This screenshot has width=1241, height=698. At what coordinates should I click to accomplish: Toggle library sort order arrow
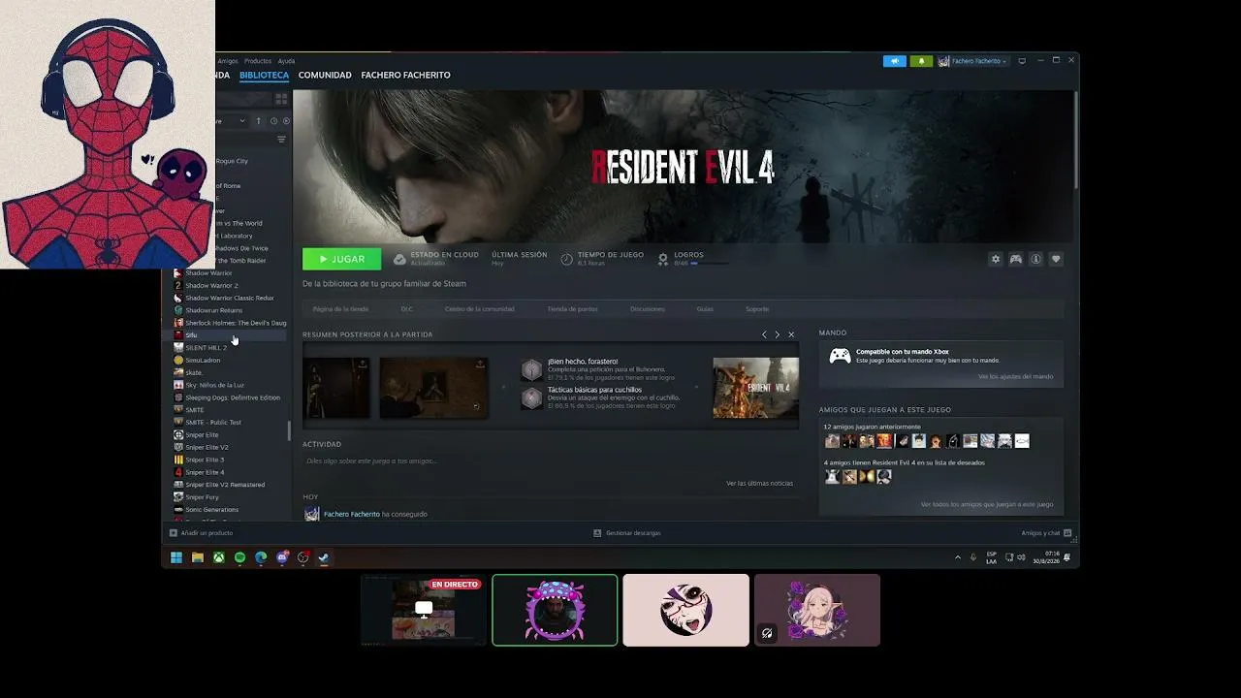pyautogui.click(x=258, y=121)
